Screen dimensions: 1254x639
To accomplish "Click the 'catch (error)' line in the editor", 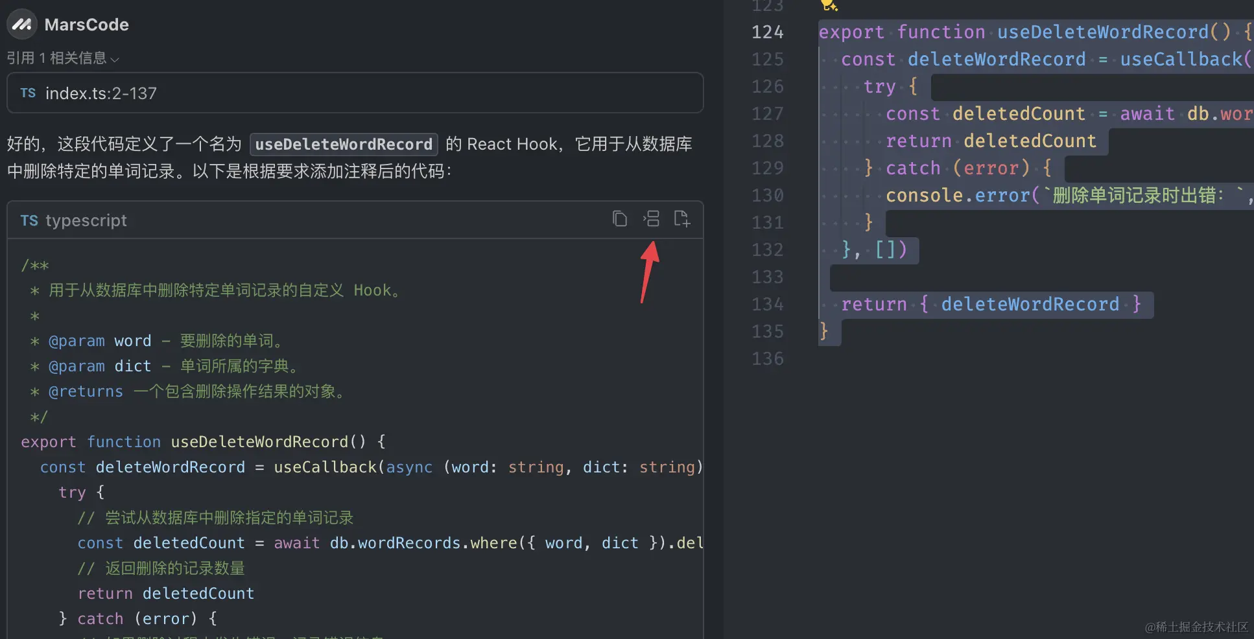I will click(x=958, y=168).
